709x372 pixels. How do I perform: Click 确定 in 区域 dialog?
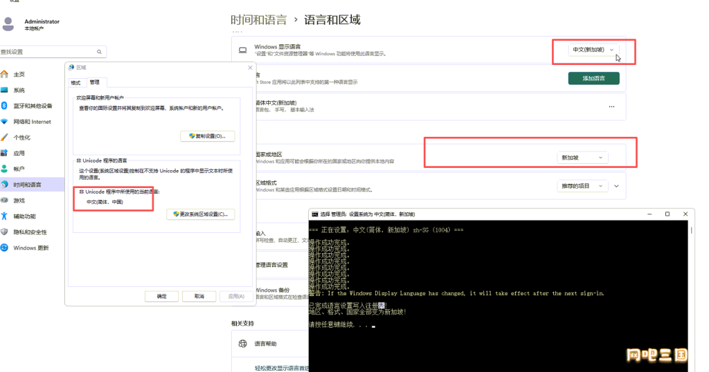coord(161,296)
